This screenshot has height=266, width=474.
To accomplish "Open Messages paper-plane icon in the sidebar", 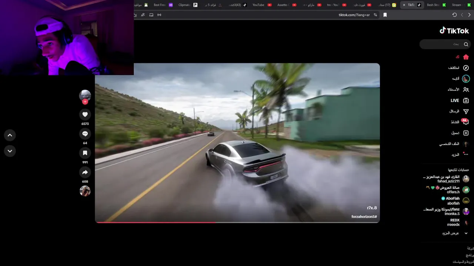I will coord(466,111).
